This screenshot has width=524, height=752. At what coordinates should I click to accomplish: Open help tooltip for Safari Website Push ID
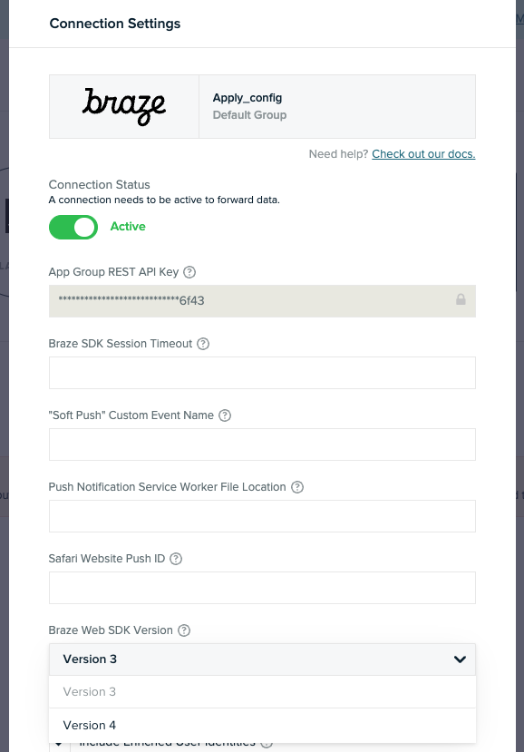[x=178, y=558]
